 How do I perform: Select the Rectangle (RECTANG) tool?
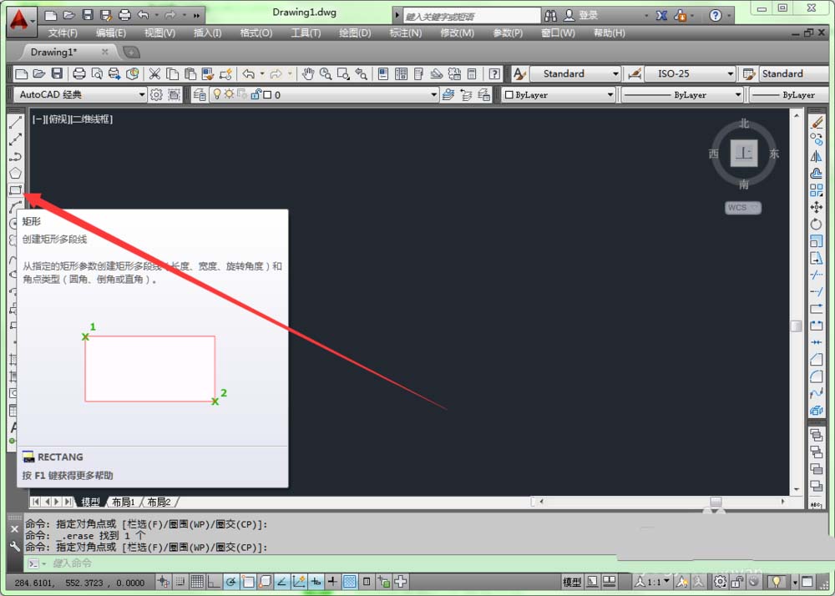15,190
